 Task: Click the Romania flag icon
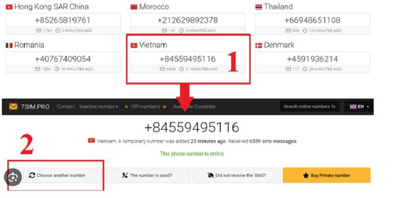[x=9, y=46]
